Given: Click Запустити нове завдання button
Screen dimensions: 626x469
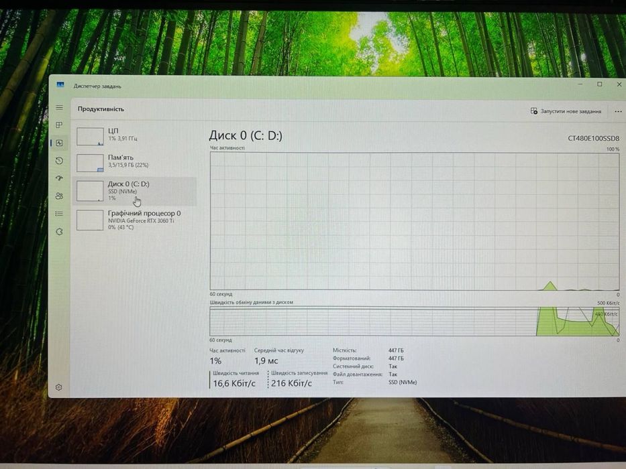Looking at the screenshot, I should tap(566, 111).
